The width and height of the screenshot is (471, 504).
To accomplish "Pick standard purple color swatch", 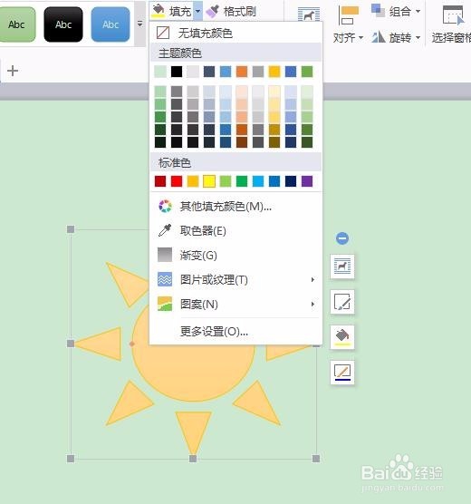I will (307, 181).
